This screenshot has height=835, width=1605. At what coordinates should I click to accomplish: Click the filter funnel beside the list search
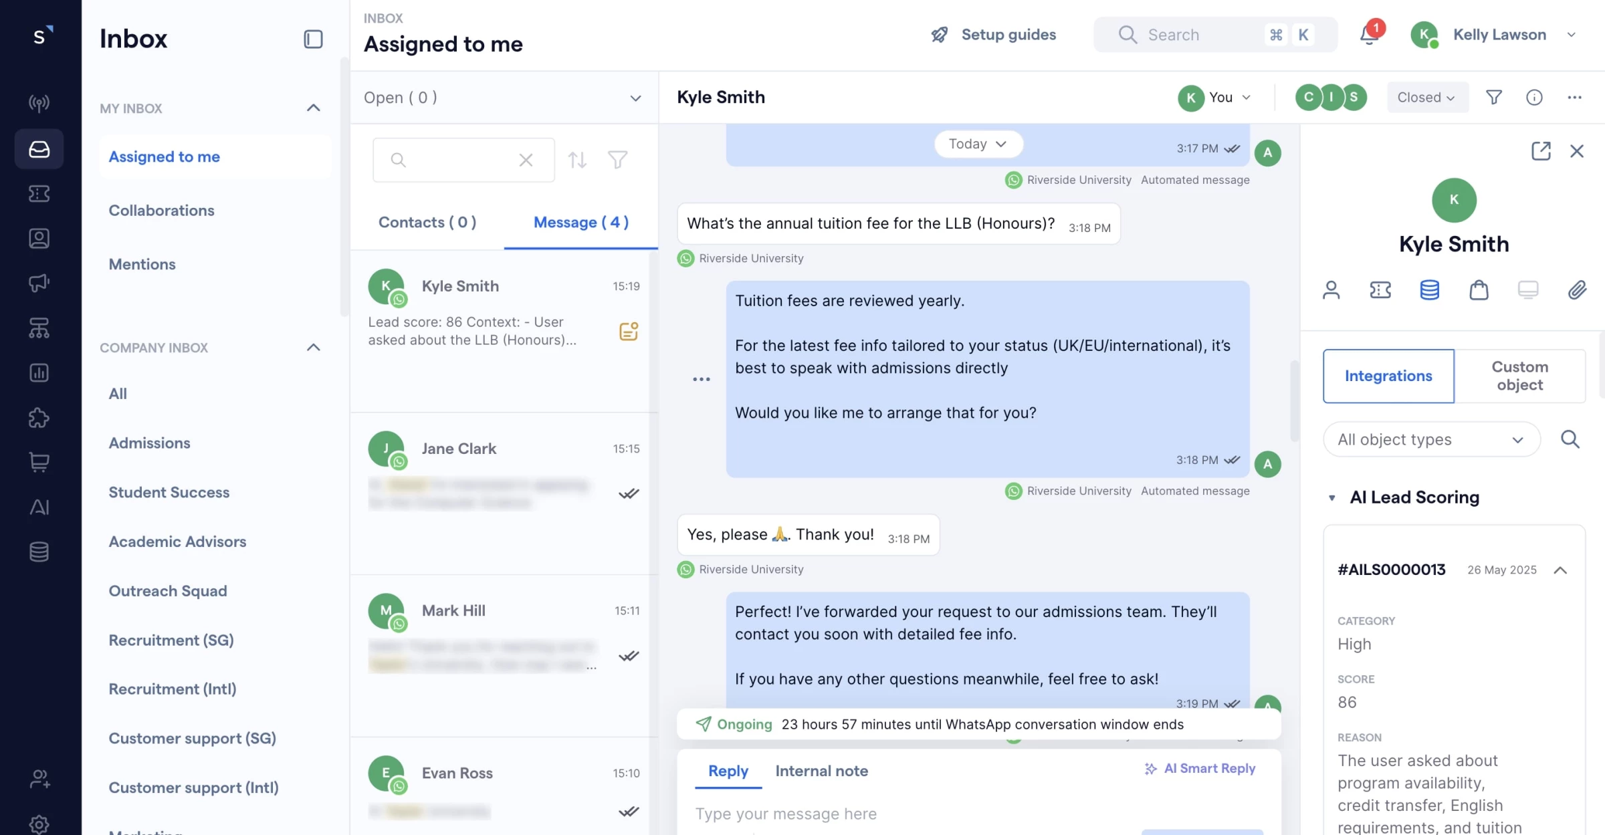[x=617, y=160]
